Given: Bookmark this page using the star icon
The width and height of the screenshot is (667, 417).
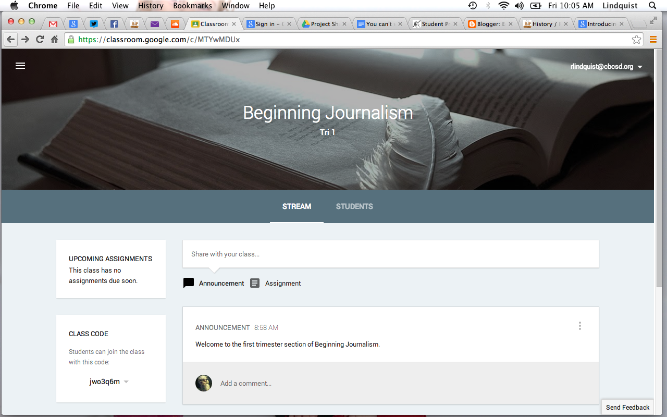Looking at the screenshot, I should click(636, 39).
